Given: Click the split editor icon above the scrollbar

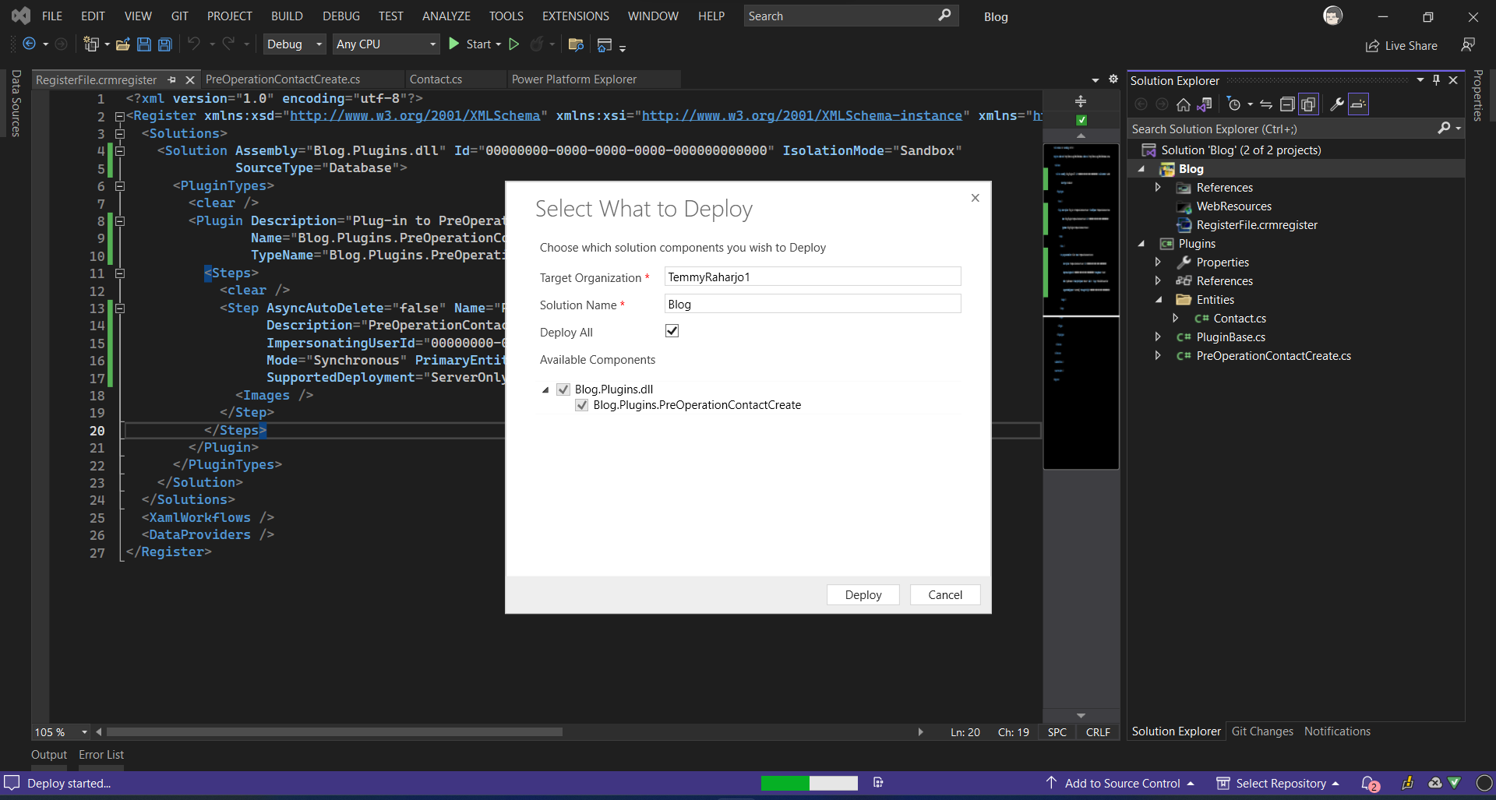Looking at the screenshot, I should (1081, 101).
